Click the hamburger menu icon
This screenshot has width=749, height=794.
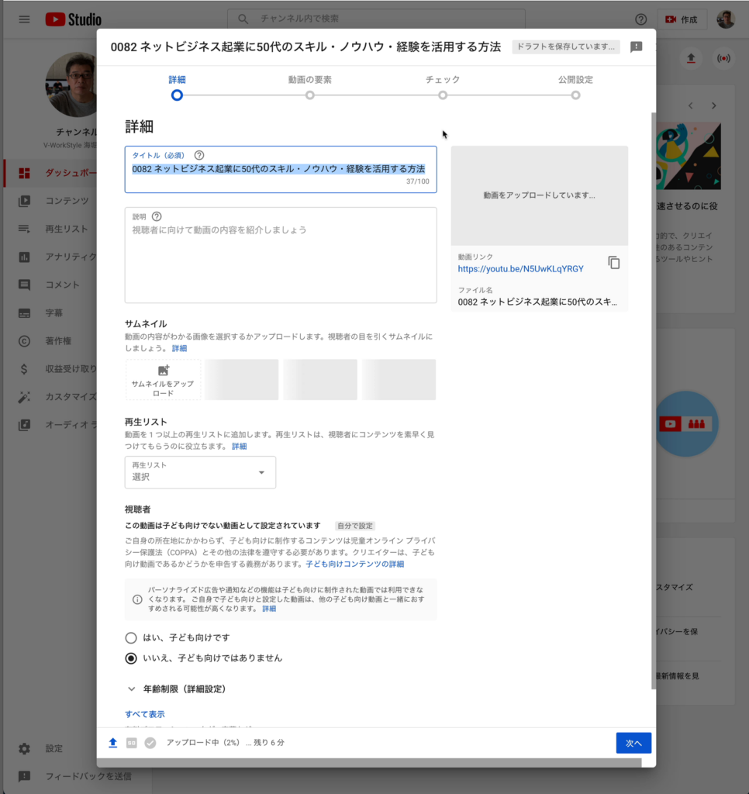(x=25, y=19)
